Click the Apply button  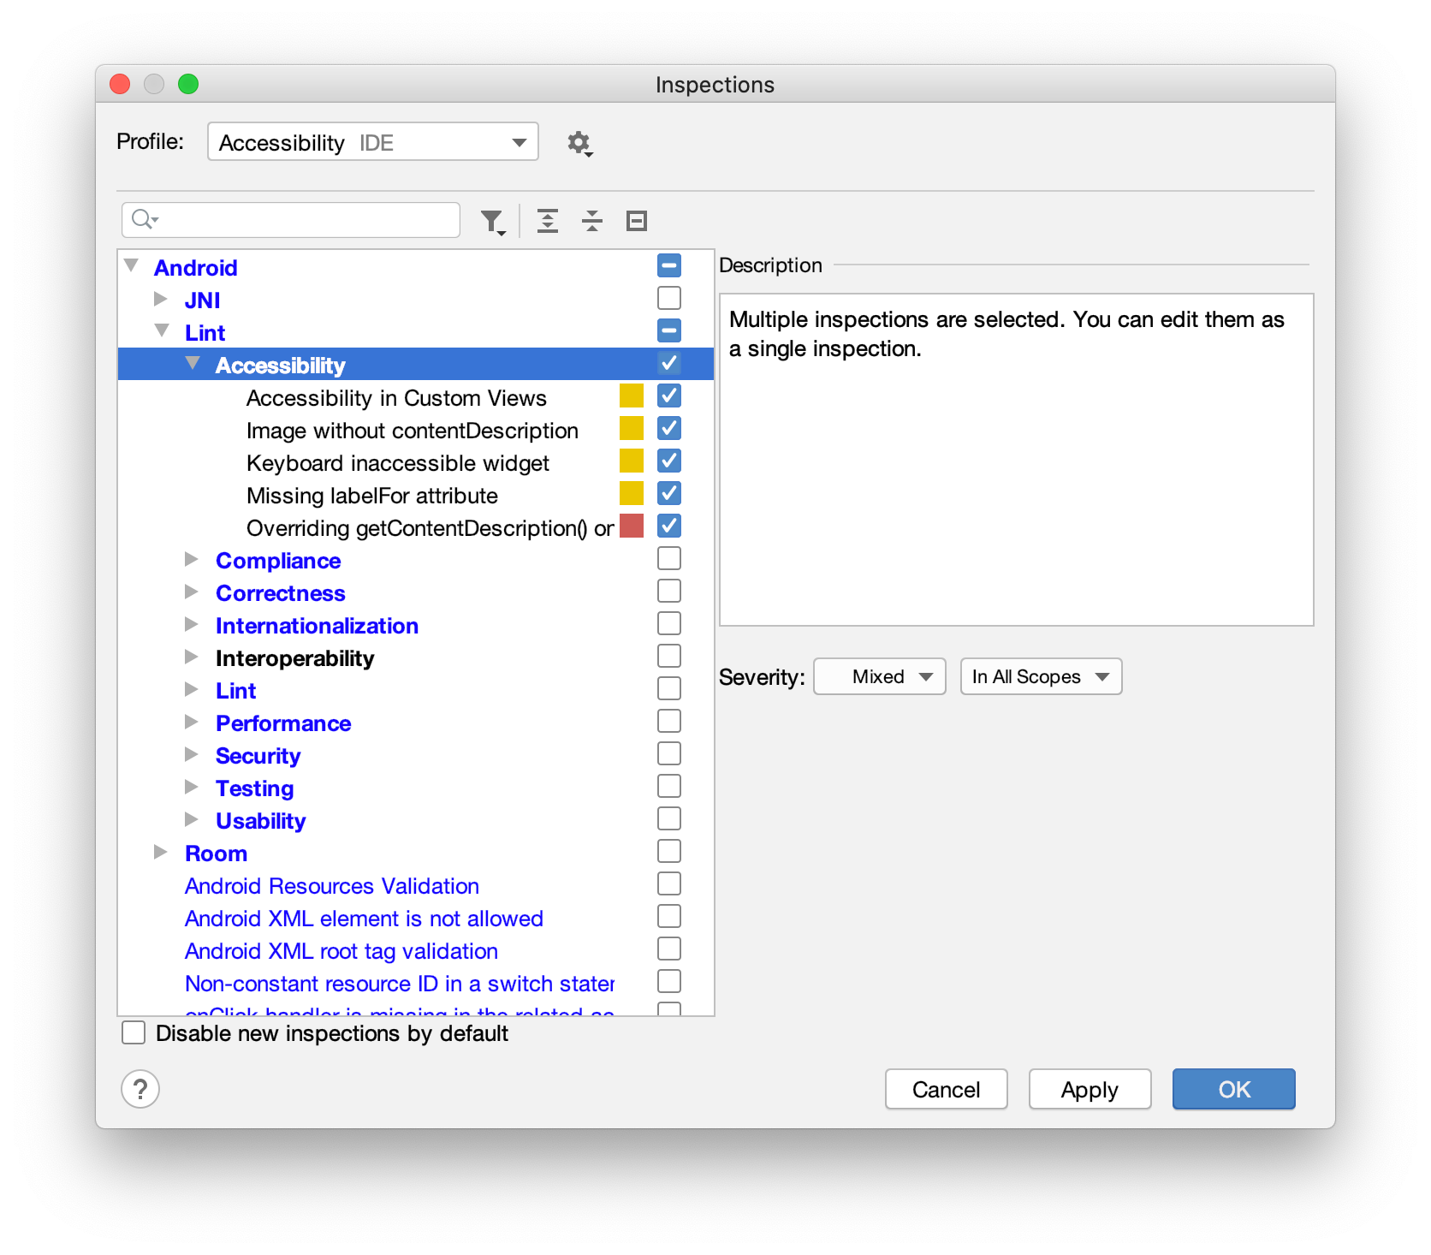(x=1090, y=1089)
